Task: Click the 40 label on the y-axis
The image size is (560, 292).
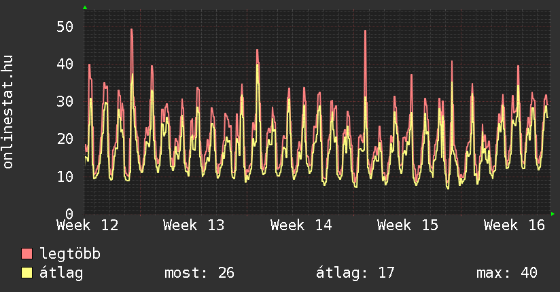Action: pos(65,65)
